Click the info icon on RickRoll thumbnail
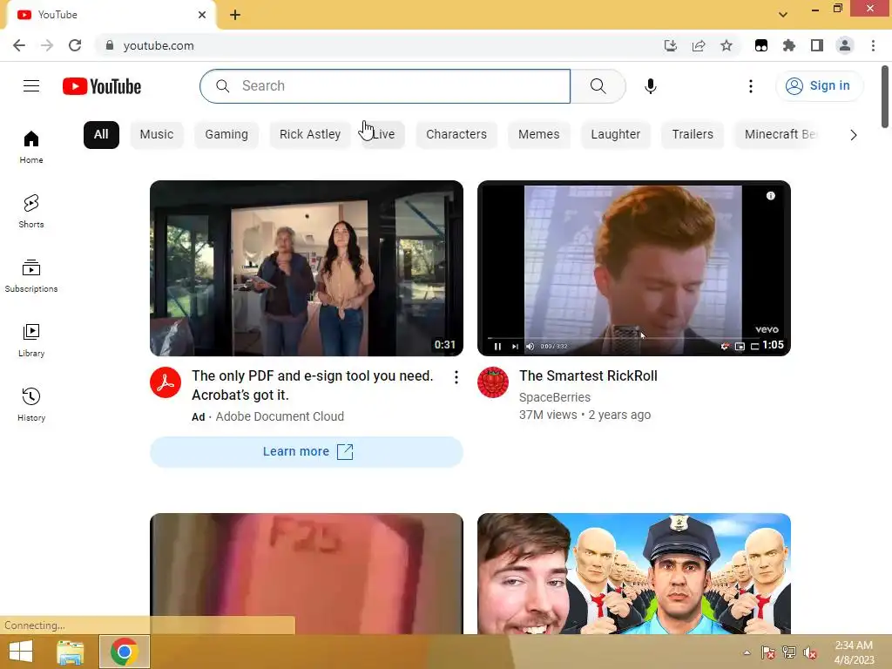Viewport: 892px width, 669px height. pyautogui.click(x=770, y=196)
